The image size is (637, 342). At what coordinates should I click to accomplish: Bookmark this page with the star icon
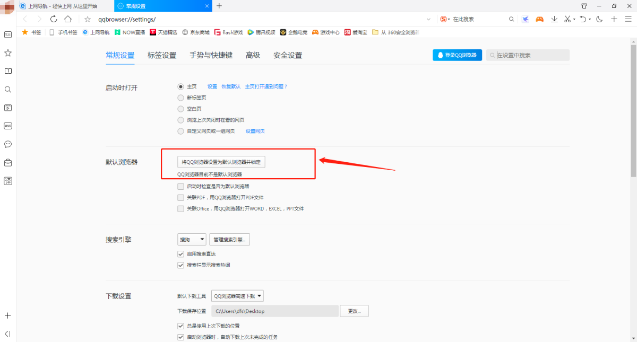tap(88, 19)
